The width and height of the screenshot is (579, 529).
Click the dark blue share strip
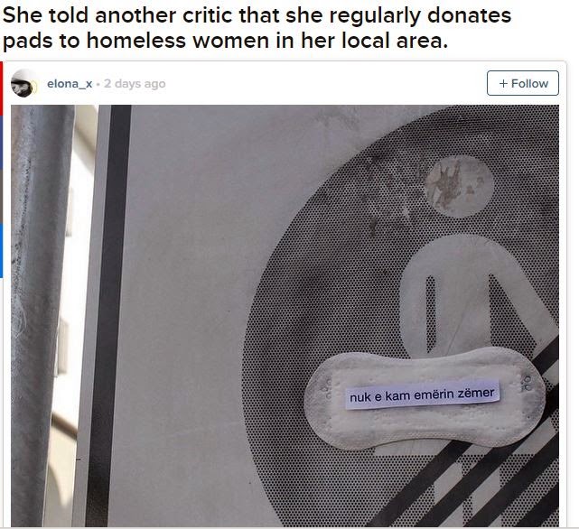click(1, 144)
